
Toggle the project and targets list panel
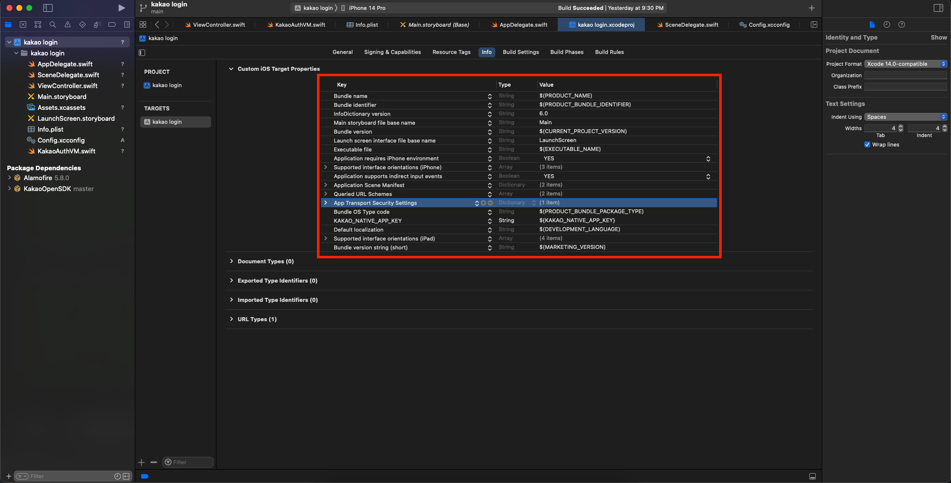coord(142,52)
